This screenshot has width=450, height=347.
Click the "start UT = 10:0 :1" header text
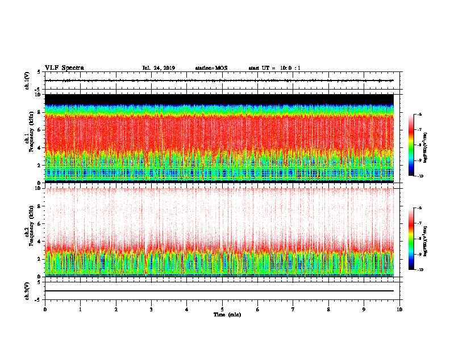(x=274, y=68)
